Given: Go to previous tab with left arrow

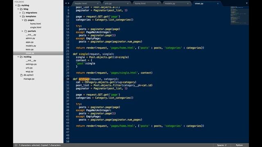Looking at the screenshot, I should click(x=66, y=3).
